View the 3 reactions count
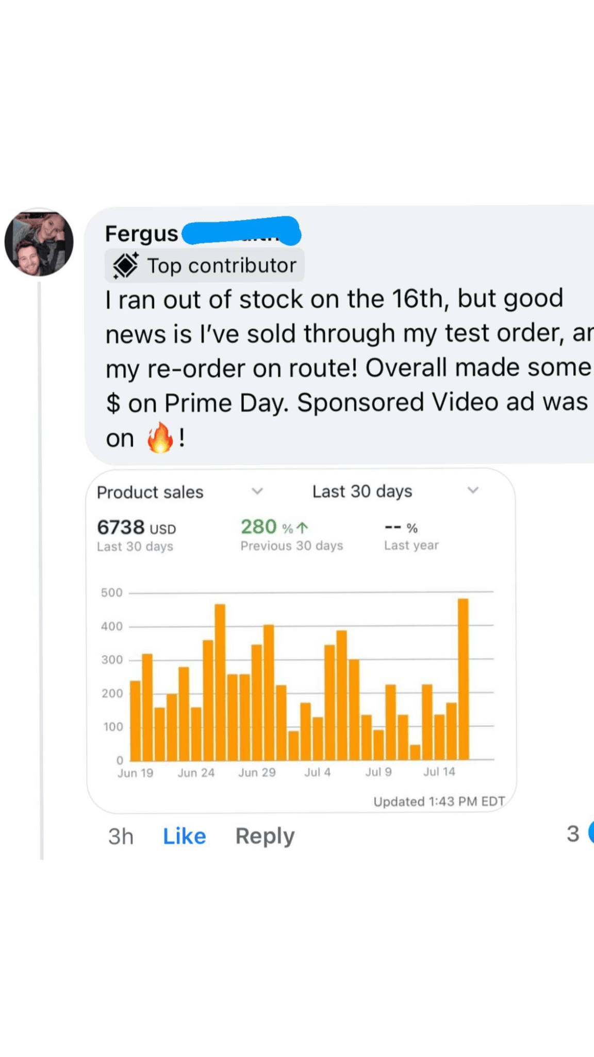Image resolution: width=594 pixels, height=1057 pixels. pos(572,834)
